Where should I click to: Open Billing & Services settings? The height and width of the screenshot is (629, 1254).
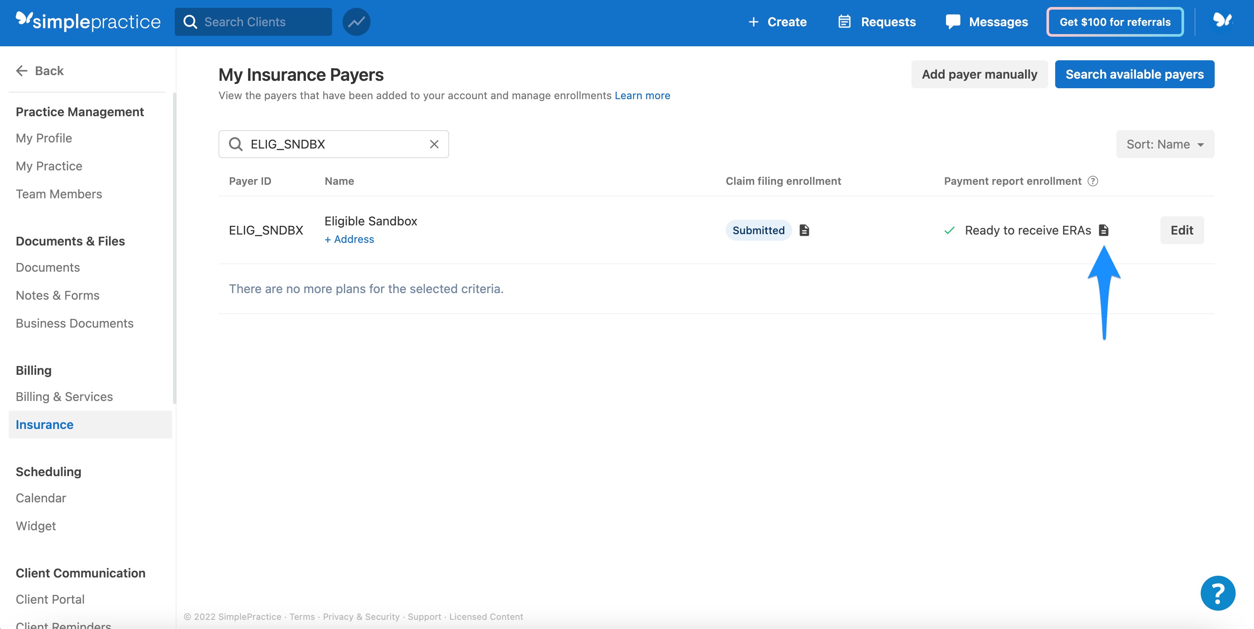pos(64,397)
